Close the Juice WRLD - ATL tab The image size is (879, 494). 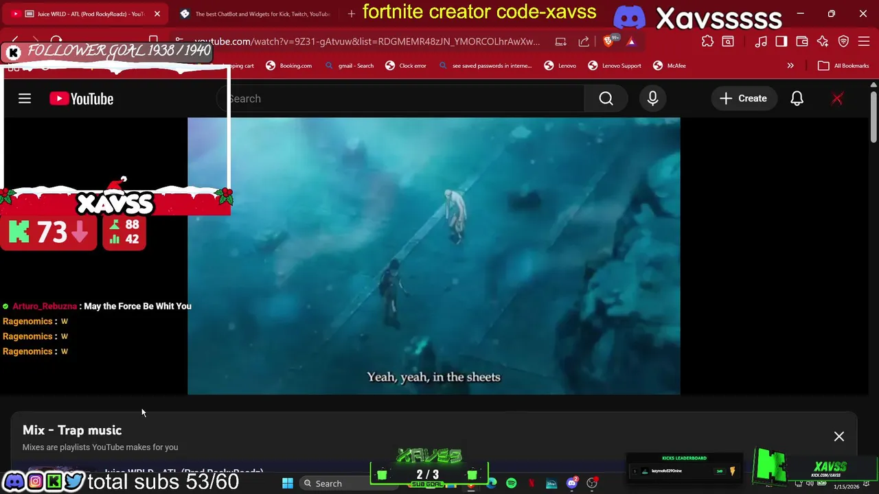click(x=157, y=14)
